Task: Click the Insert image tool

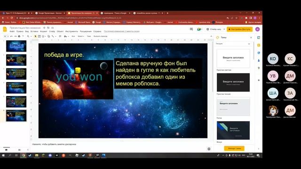Action: click(43, 36)
